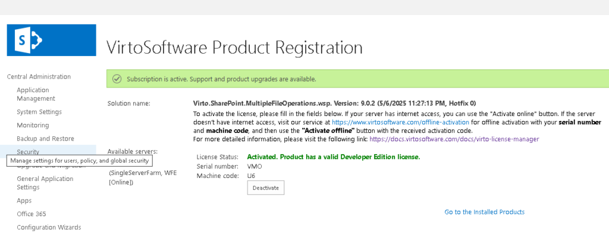Select System Settings in left navigation
The height and width of the screenshot is (234, 609).
[39, 112]
